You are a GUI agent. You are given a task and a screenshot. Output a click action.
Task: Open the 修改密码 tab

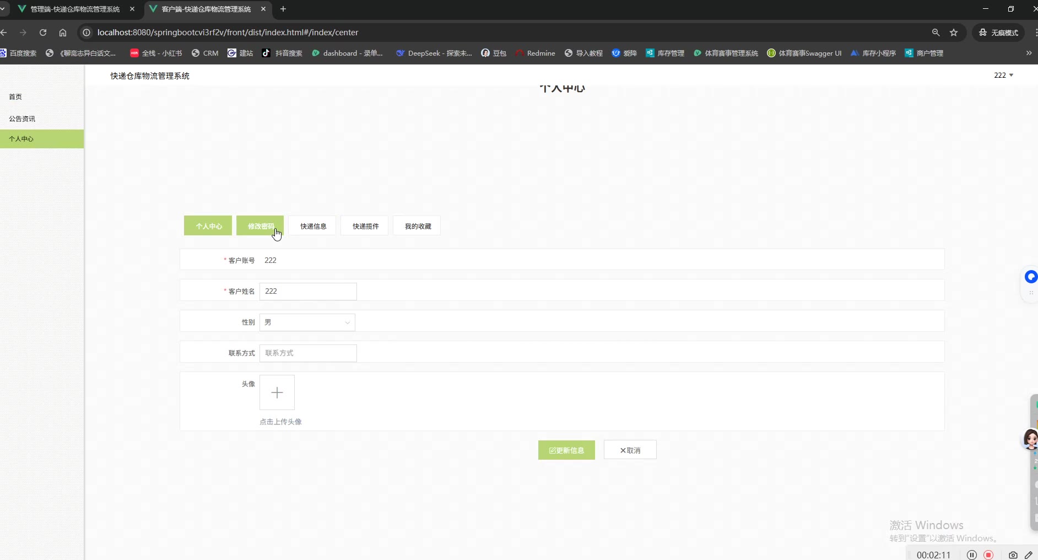260,226
